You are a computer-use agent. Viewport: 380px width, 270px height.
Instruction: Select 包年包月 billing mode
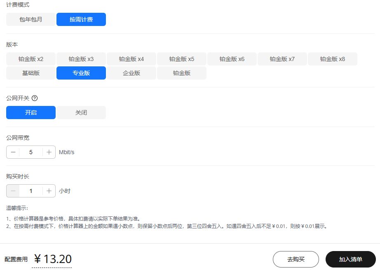pos(31,19)
